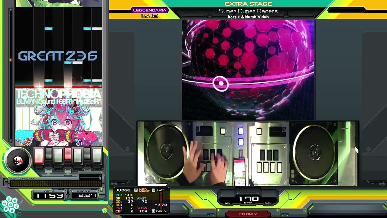This screenshot has width=387, height=218.
Task: Click the BPM display 170
Action: click(249, 199)
